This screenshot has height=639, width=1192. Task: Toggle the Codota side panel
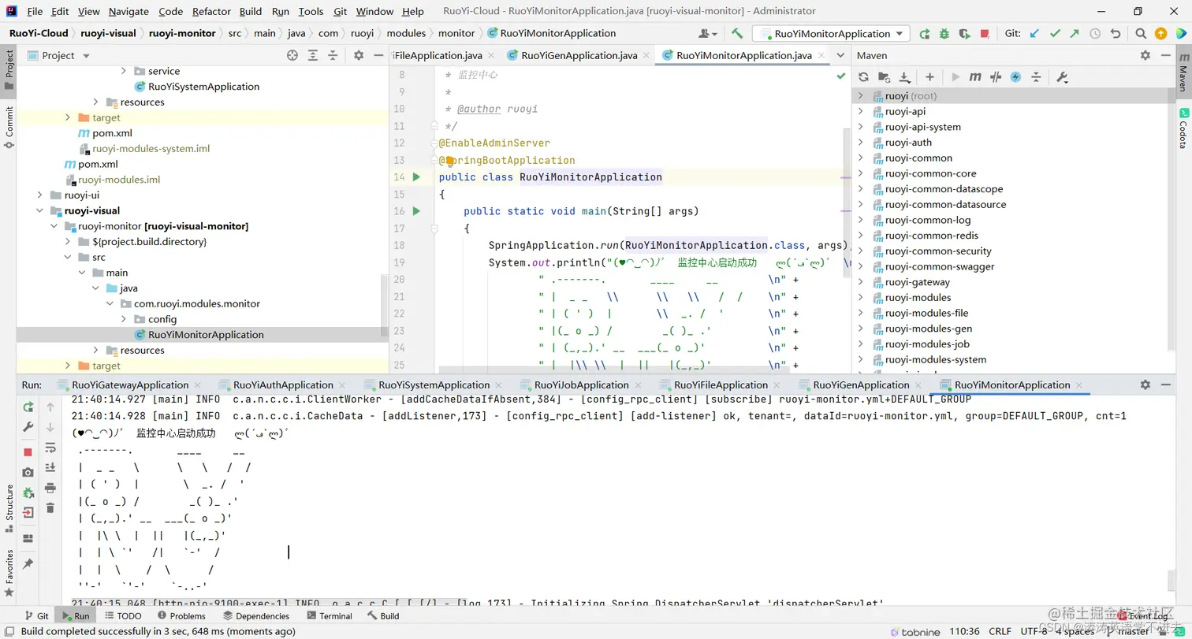click(x=1183, y=128)
